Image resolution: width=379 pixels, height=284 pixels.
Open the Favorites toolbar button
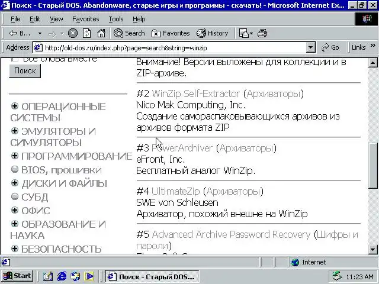pyautogui.click(x=171, y=33)
